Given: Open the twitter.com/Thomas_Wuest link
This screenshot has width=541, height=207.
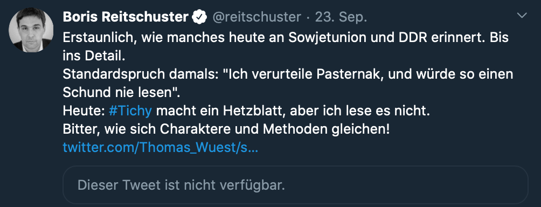Looking at the screenshot, I should click(161, 148).
